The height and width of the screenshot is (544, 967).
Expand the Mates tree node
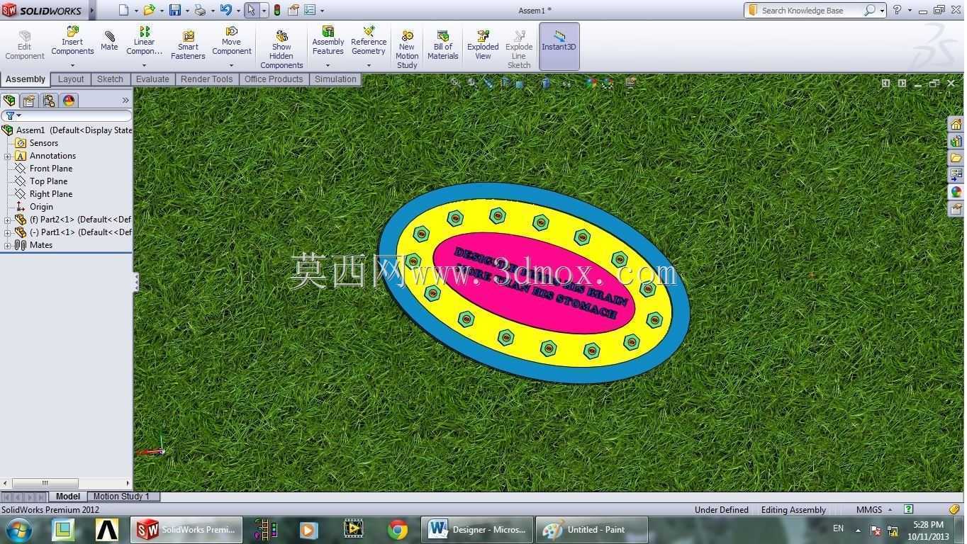[8, 245]
